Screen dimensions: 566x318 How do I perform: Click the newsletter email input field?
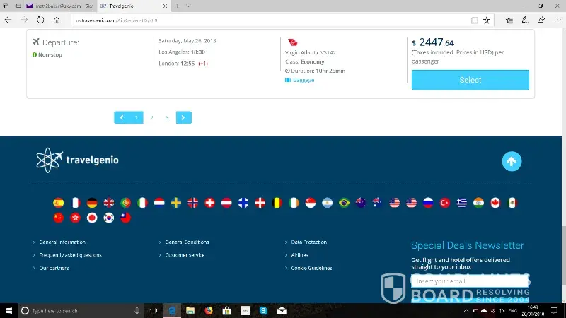(470, 281)
